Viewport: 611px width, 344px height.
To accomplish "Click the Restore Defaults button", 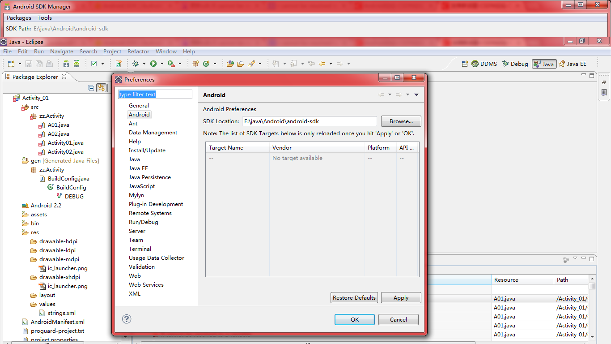I will click(x=354, y=297).
